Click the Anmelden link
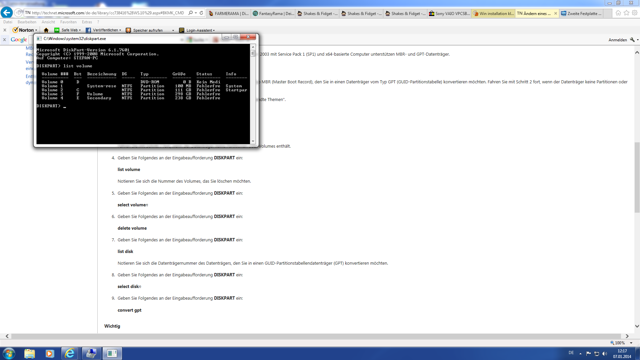 click(x=617, y=40)
